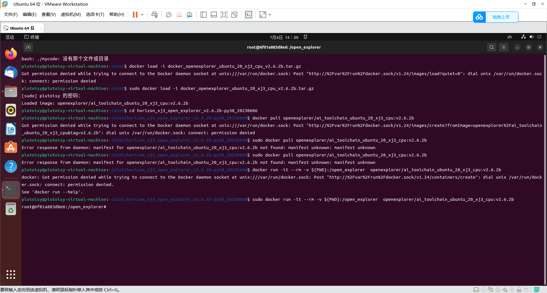Expand the power options arrow beside pause
The image size is (547, 293).
tap(142, 15)
